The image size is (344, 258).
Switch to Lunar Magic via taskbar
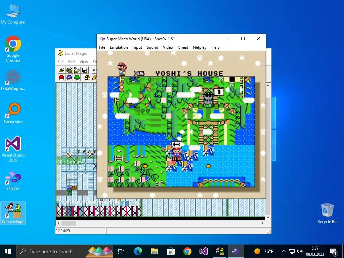click(x=220, y=251)
